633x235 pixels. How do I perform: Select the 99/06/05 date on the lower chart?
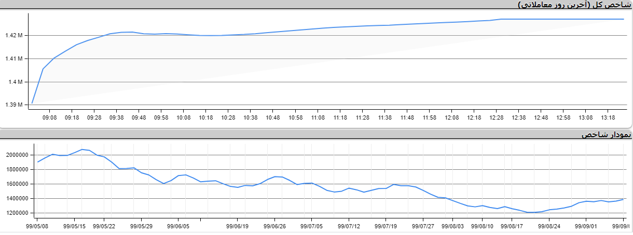[178, 226]
